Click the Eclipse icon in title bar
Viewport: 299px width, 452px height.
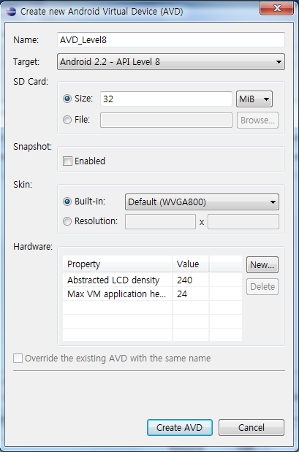coord(11,12)
